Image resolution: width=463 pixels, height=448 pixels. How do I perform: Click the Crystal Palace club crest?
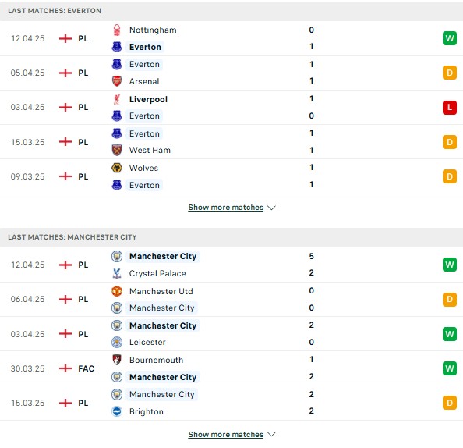click(117, 273)
